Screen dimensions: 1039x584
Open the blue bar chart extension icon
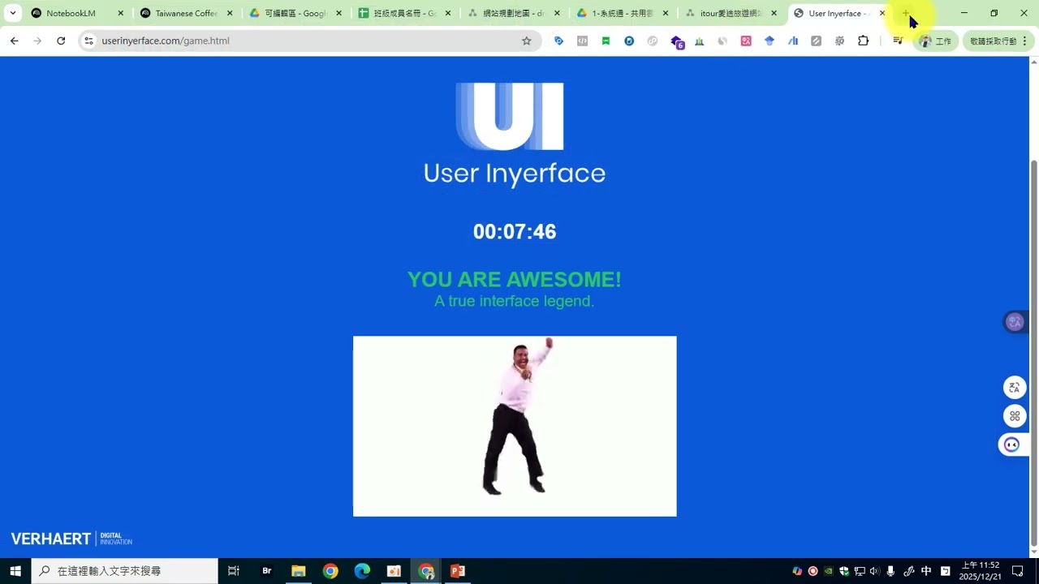click(x=793, y=41)
